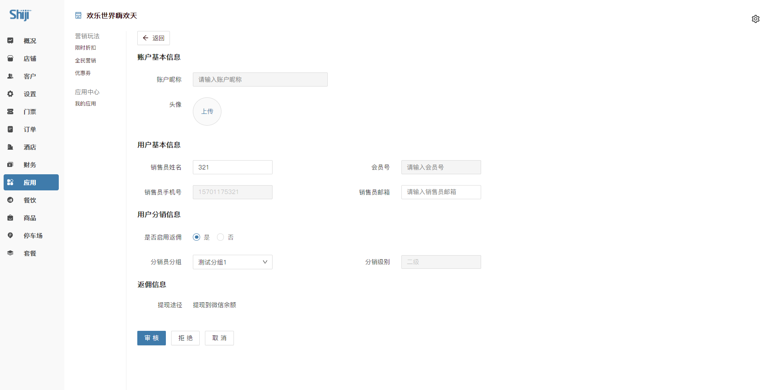The height and width of the screenshot is (390, 773).
Task: Click the 上传 avatar upload circle
Action: pyautogui.click(x=207, y=111)
